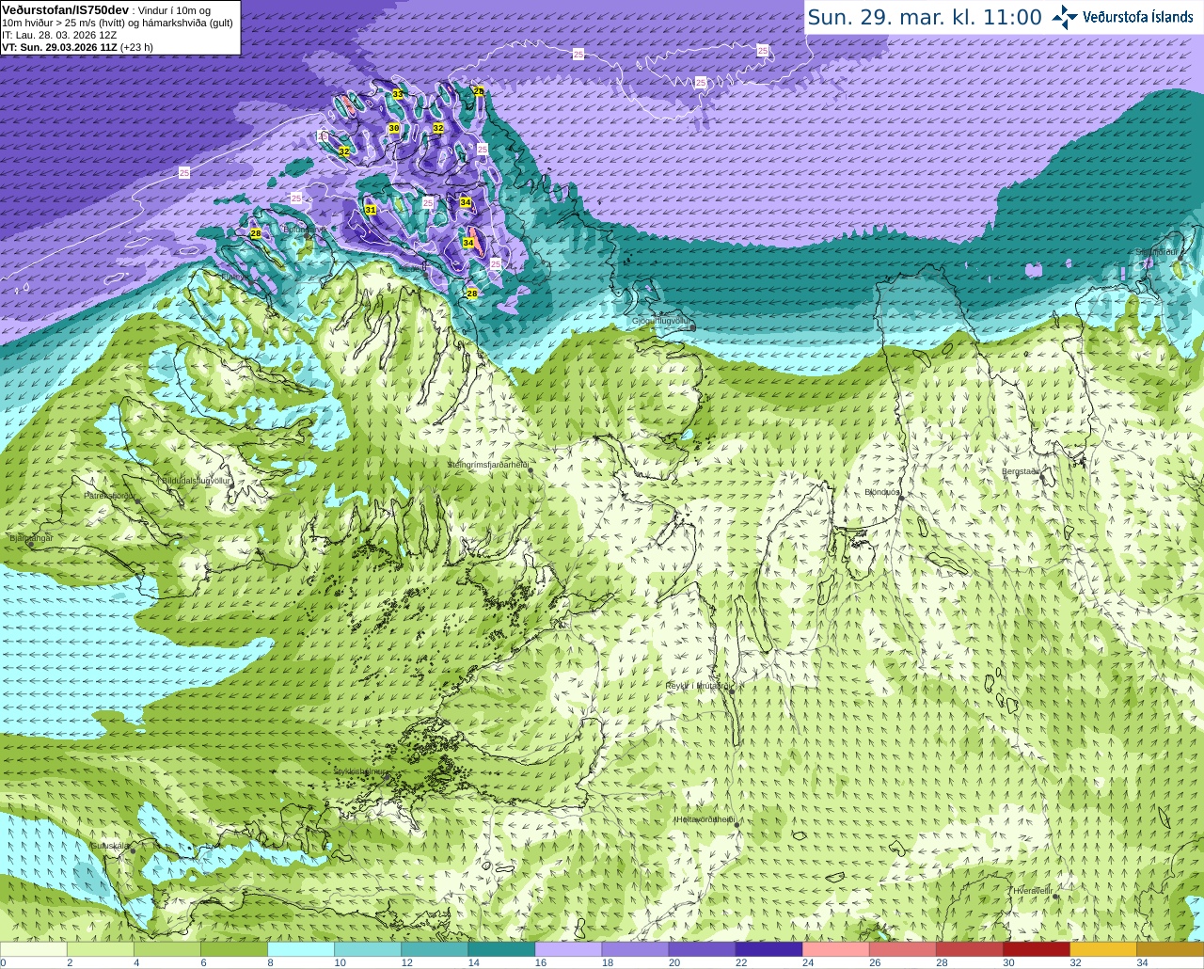The height and width of the screenshot is (969, 1204).
Task: Select the Bjargtangar station dot
Action: 31,545
